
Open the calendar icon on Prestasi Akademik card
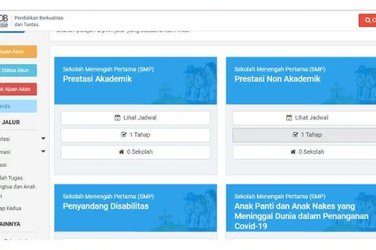pos(118,118)
